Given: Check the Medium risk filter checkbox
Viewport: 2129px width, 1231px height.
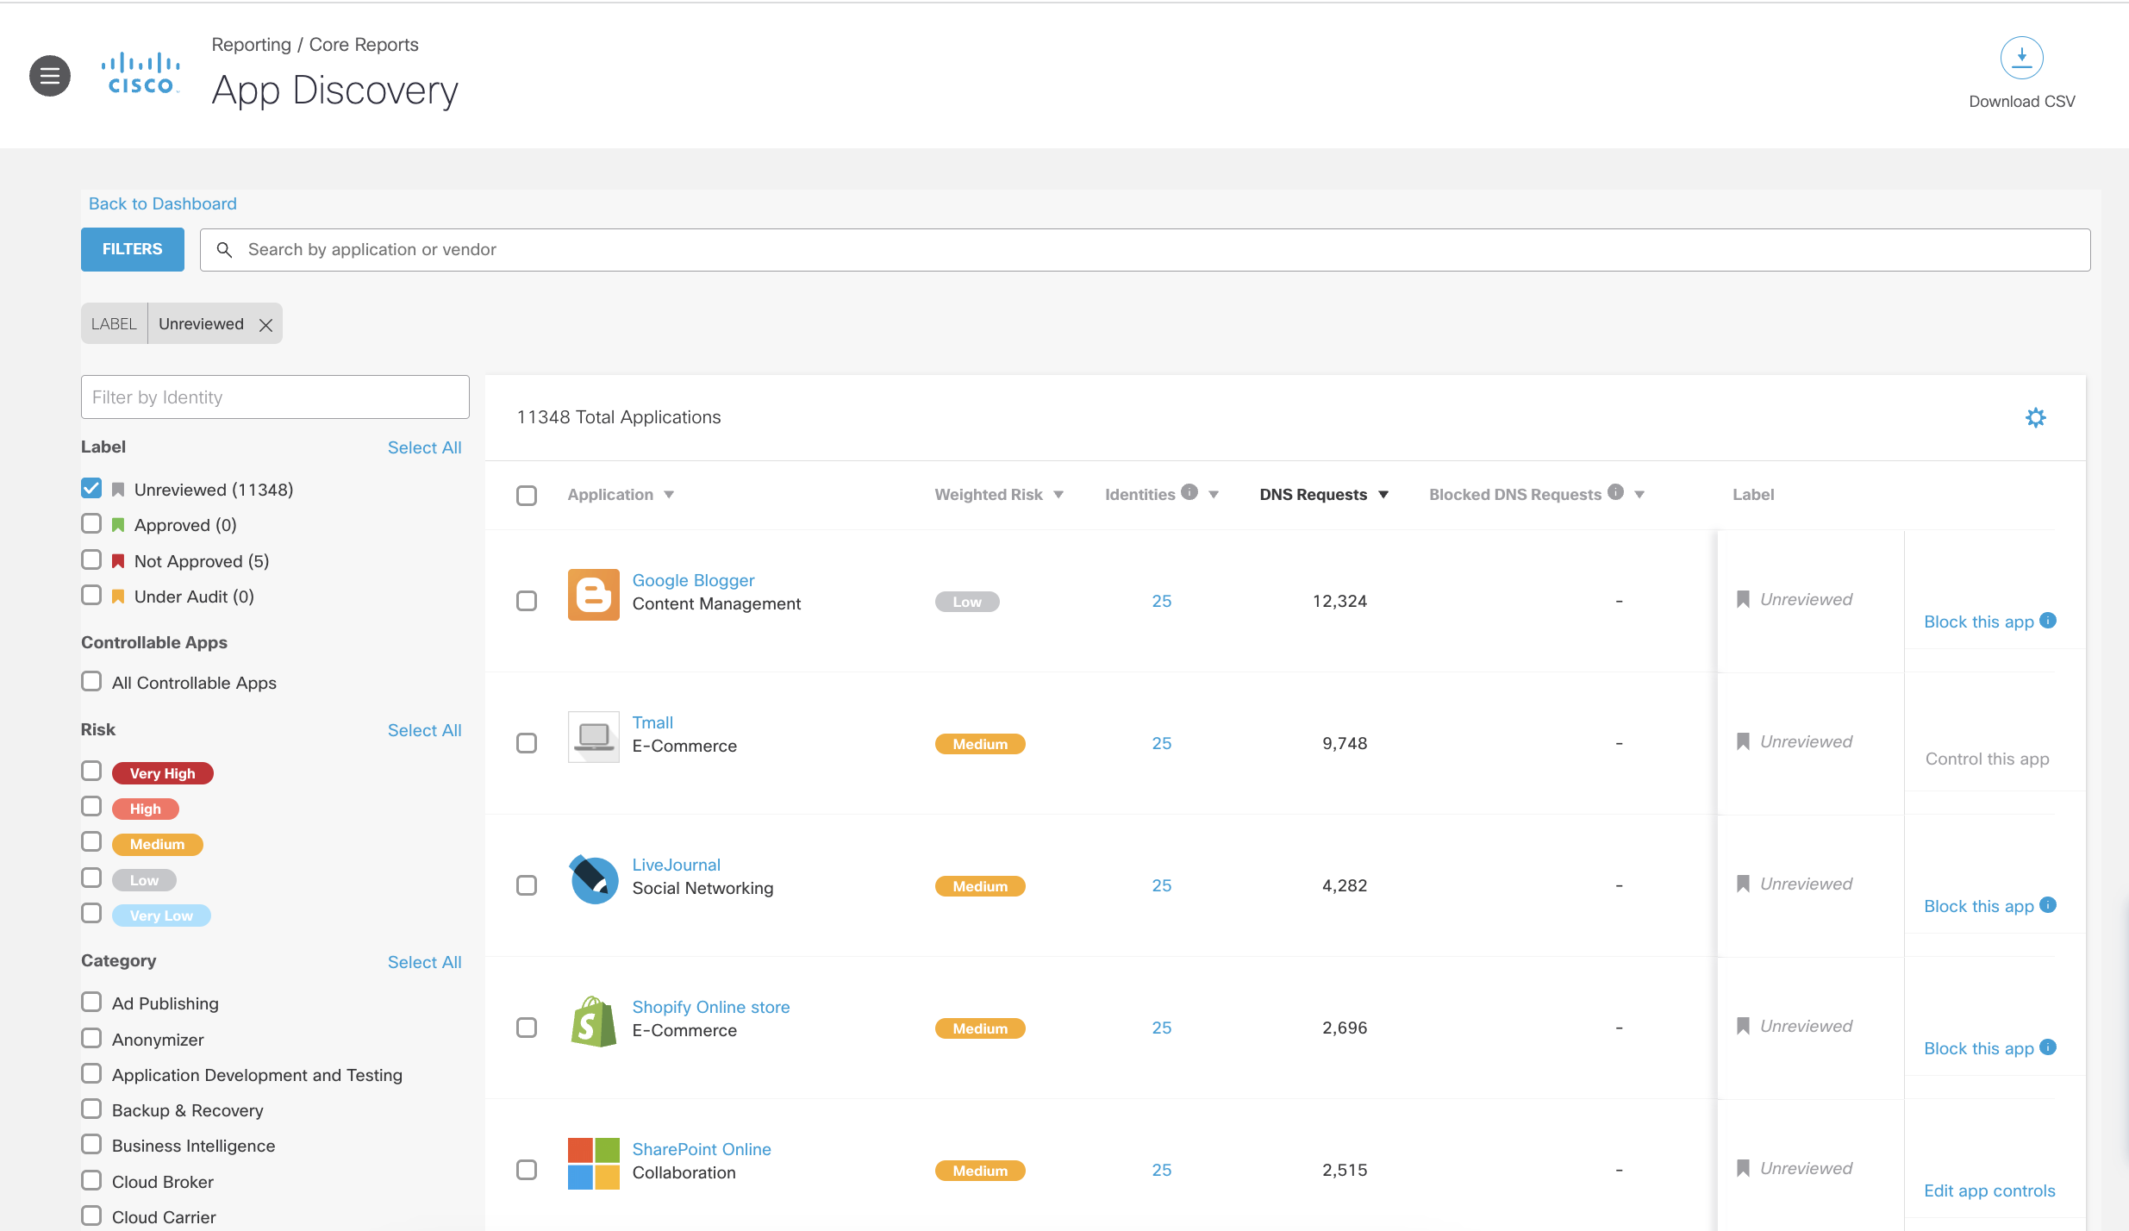Looking at the screenshot, I should tap(91, 841).
